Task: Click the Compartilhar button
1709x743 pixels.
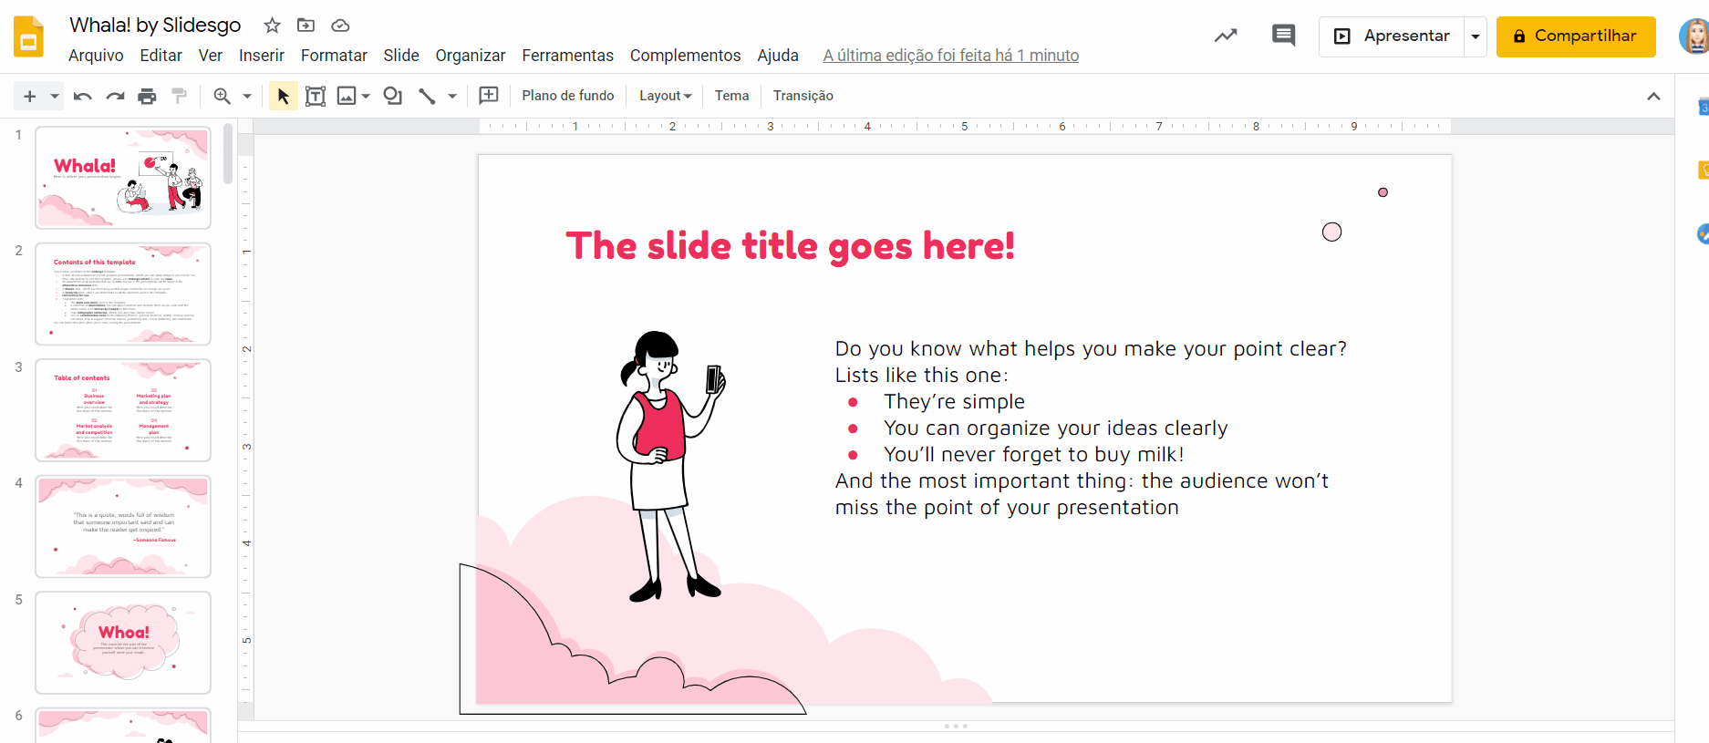Action: (1576, 36)
